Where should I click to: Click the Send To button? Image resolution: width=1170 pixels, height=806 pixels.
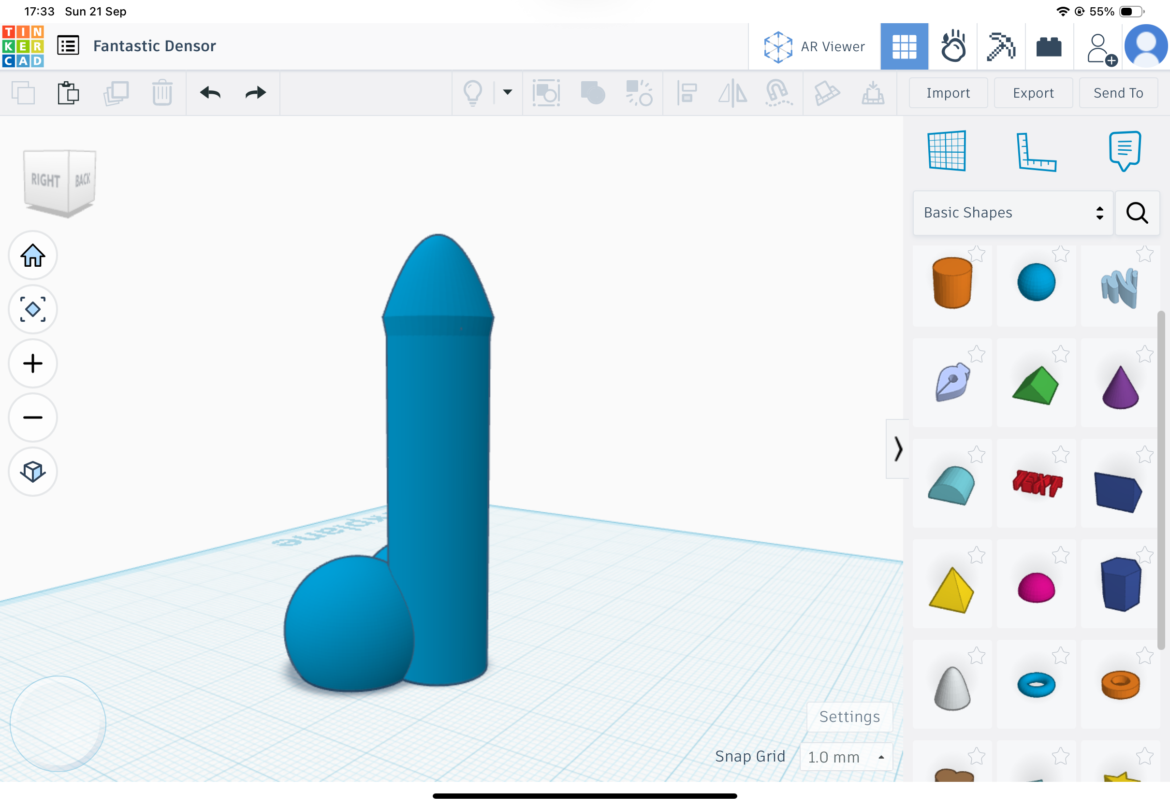coord(1118,93)
